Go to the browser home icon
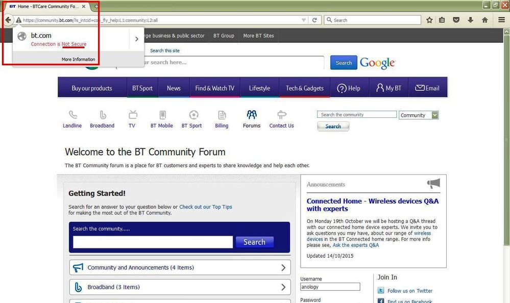The image size is (510, 303). point(484,20)
